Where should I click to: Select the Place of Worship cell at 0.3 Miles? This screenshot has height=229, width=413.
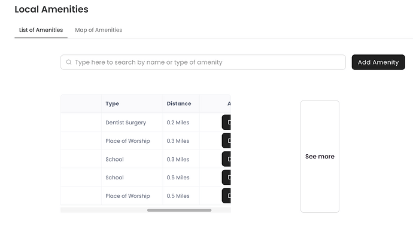[127, 141]
